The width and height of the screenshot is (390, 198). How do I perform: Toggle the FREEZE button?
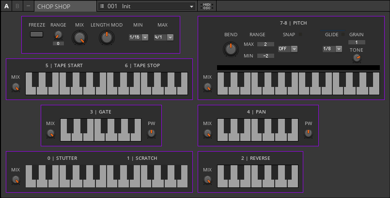click(36, 34)
